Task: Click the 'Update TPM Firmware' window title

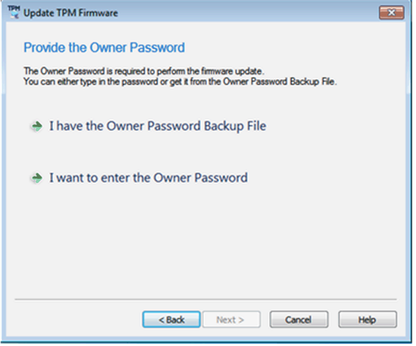Action: (70, 13)
